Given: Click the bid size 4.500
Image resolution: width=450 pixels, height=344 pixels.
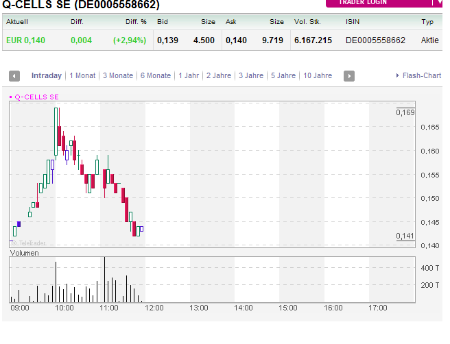Looking at the screenshot, I should pos(204,40).
